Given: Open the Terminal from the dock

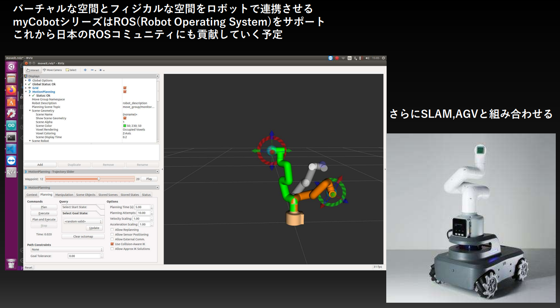Looking at the screenshot, I should coord(11,137).
